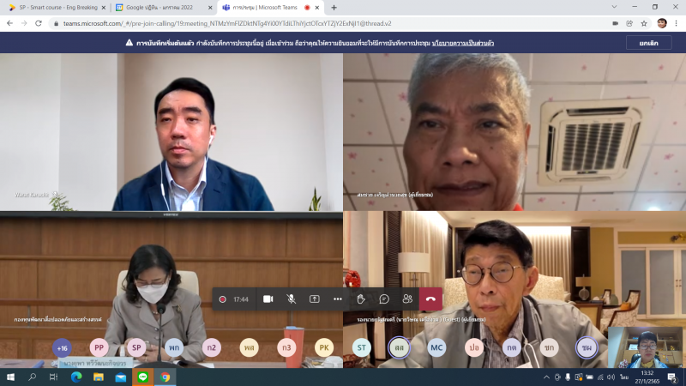This screenshot has width=686, height=386.
Task: Reload the Teams page
Action: tap(39, 23)
